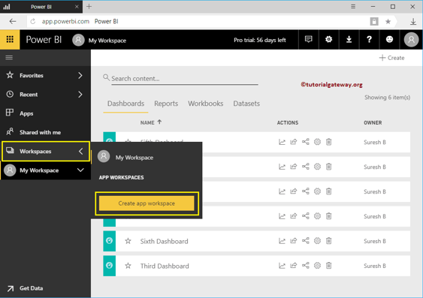Image resolution: width=423 pixels, height=298 pixels.
Task: Favorite the Sixth Dashboard star
Action: click(x=128, y=241)
